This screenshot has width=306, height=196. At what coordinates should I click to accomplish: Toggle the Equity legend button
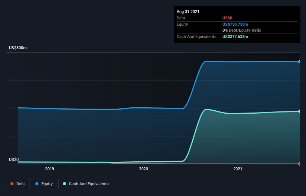coord(44,184)
